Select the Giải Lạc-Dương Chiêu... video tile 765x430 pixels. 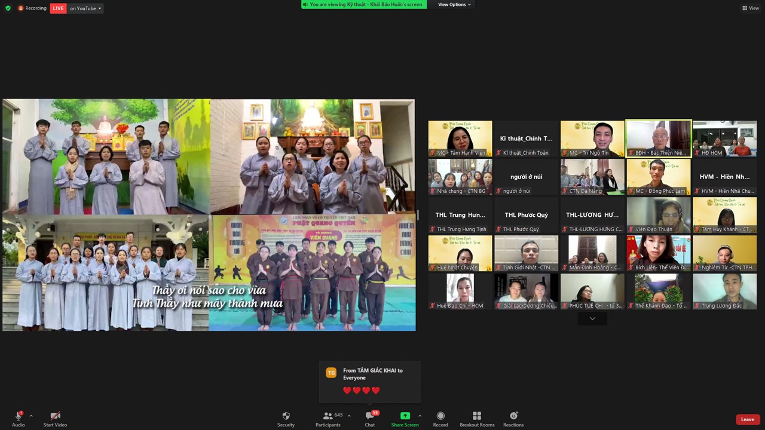526,292
